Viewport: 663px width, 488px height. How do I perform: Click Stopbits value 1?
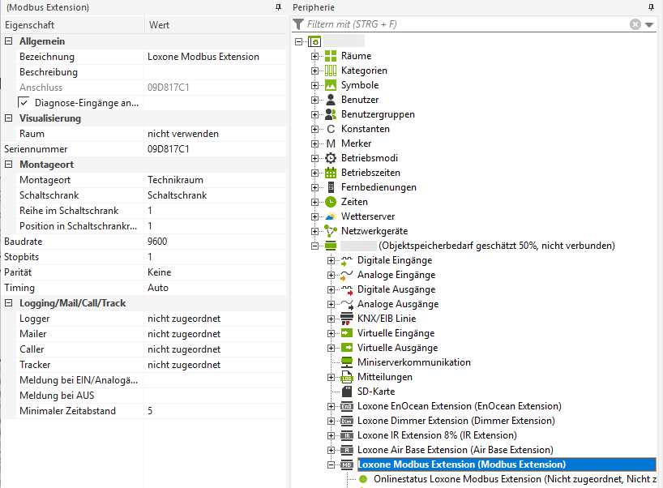coord(216,257)
